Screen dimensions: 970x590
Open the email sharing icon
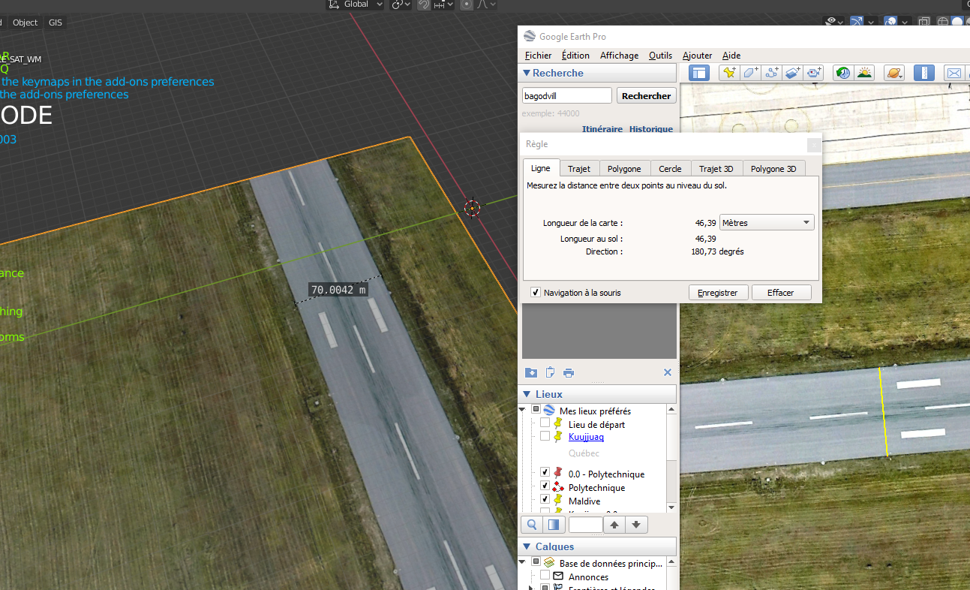coord(953,73)
